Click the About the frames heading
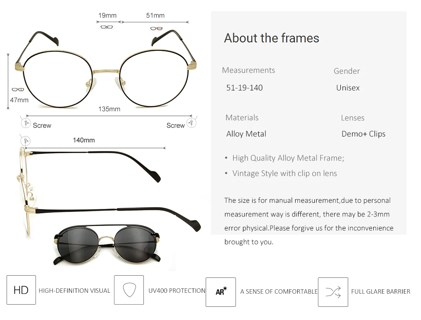This screenshot has height=320, width=421. click(x=271, y=38)
